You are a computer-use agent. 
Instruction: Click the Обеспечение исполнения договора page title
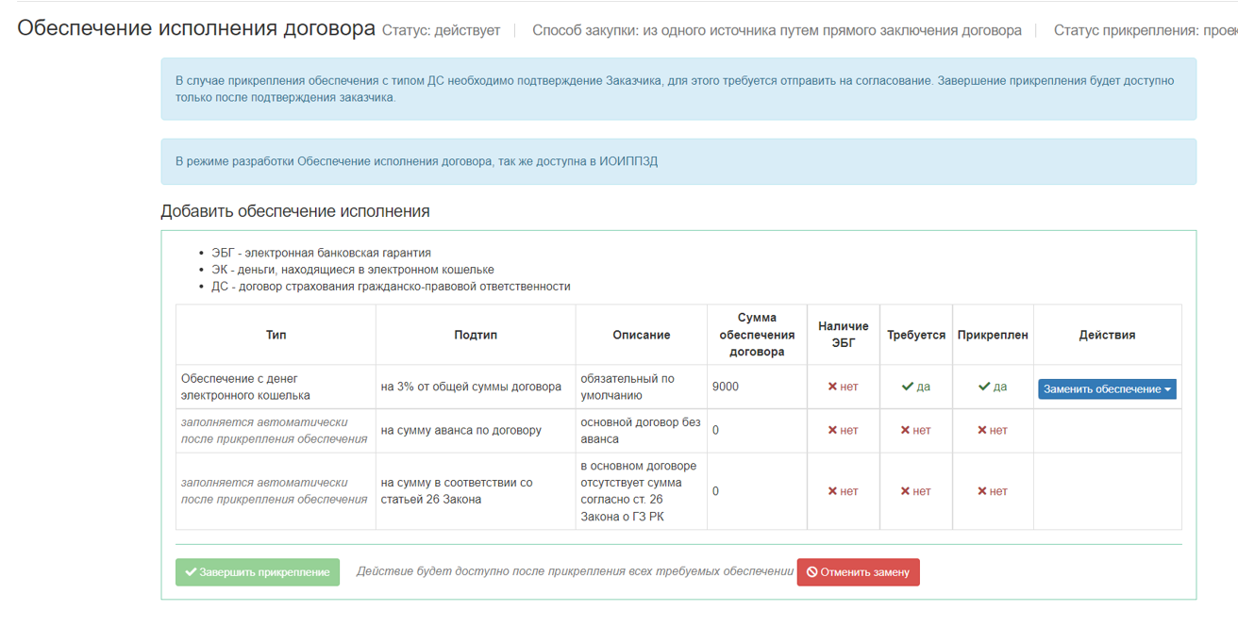click(x=196, y=28)
